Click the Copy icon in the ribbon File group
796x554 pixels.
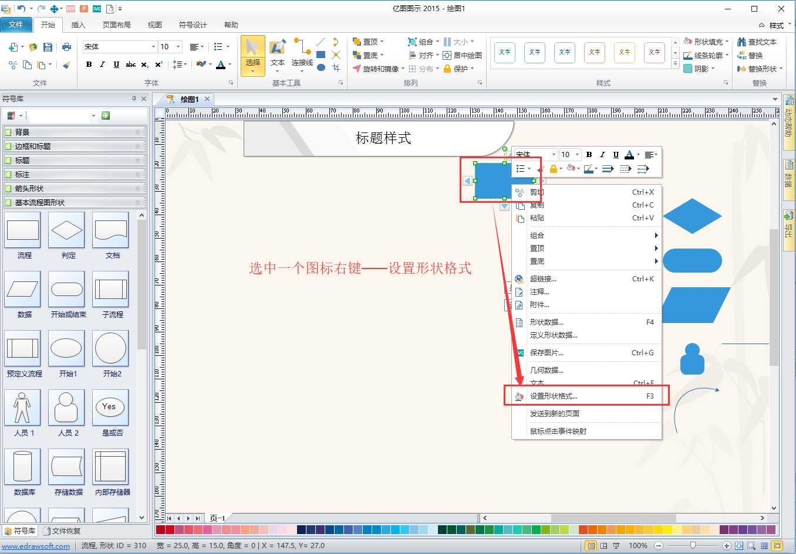(27, 64)
